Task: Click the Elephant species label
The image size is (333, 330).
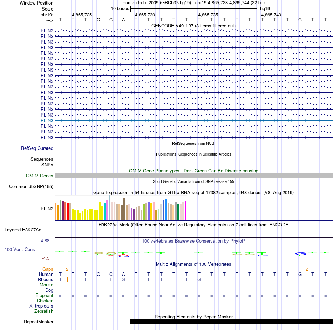Action: (x=44, y=295)
